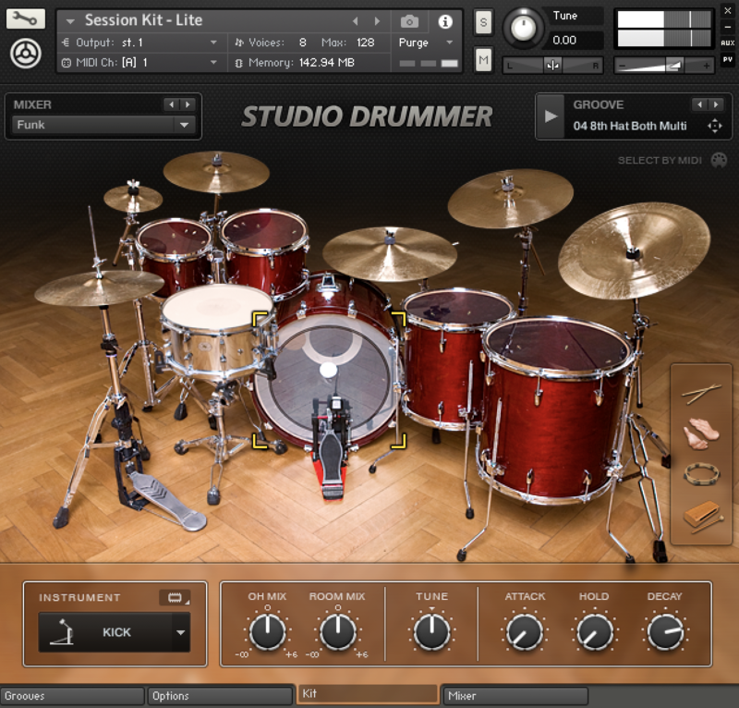Click the instrument MIDI note learn icon
This screenshot has width=739, height=708.
pyautogui.click(x=175, y=598)
